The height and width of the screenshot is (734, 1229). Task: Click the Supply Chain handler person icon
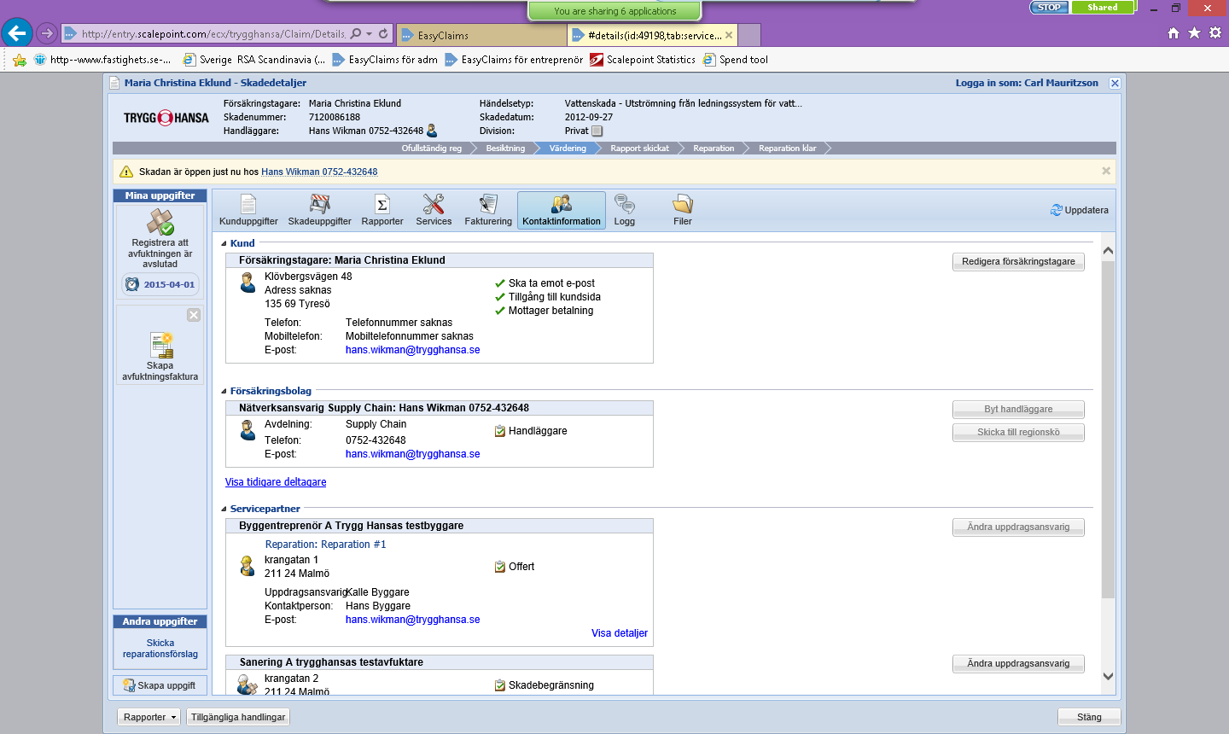tap(248, 430)
